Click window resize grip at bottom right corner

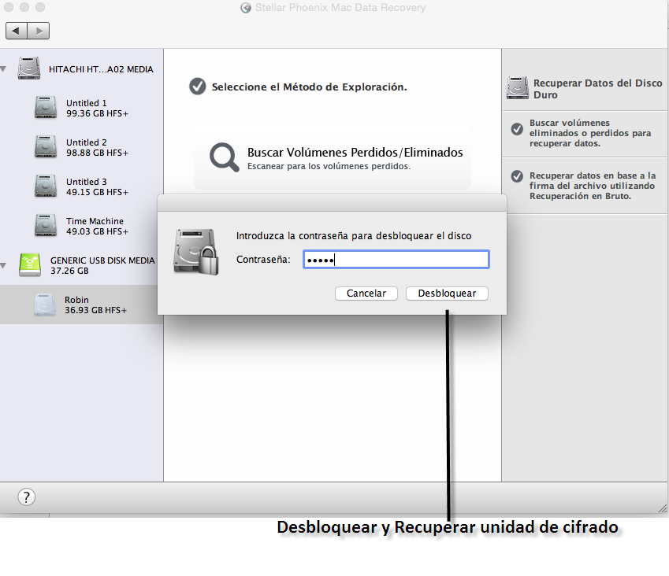(663, 508)
